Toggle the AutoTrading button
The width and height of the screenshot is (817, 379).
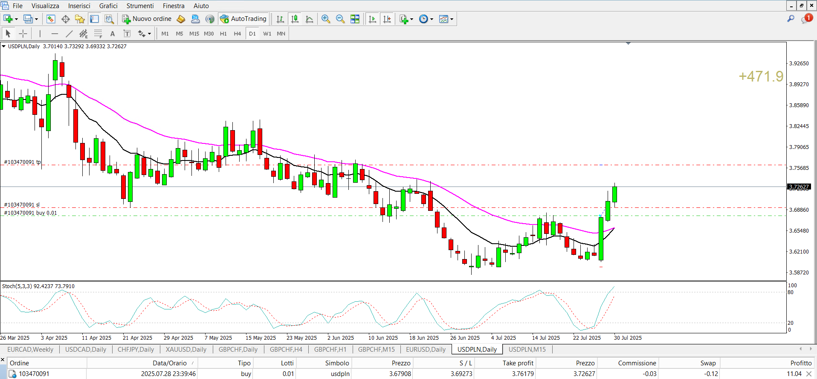click(x=243, y=19)
